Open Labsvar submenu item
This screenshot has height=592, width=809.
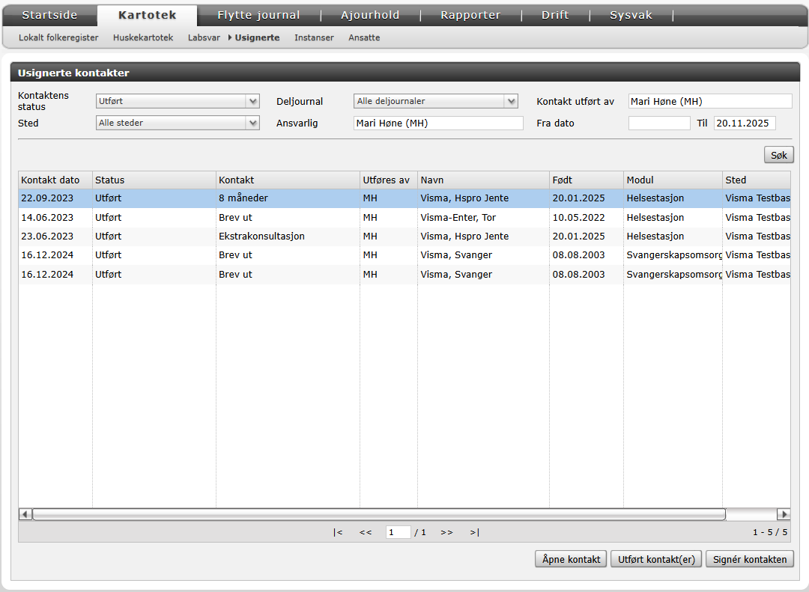pyautogui.click(x=202, y=37)
